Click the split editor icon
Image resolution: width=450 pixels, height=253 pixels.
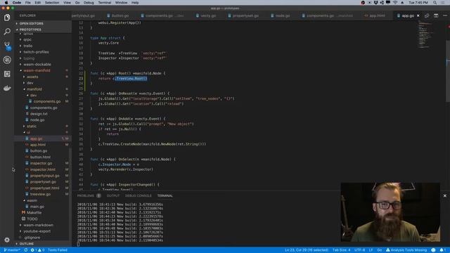tap(436, 15)
